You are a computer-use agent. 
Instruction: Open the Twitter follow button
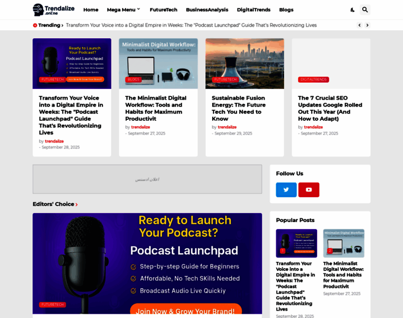[286, 190]
